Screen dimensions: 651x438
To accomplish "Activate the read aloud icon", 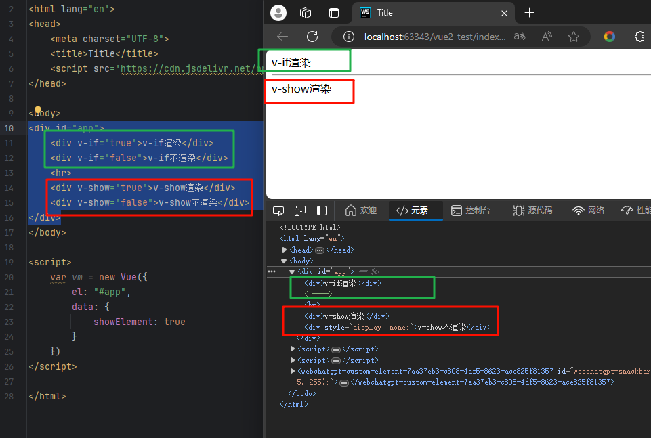I will click(x=547, y=37).
